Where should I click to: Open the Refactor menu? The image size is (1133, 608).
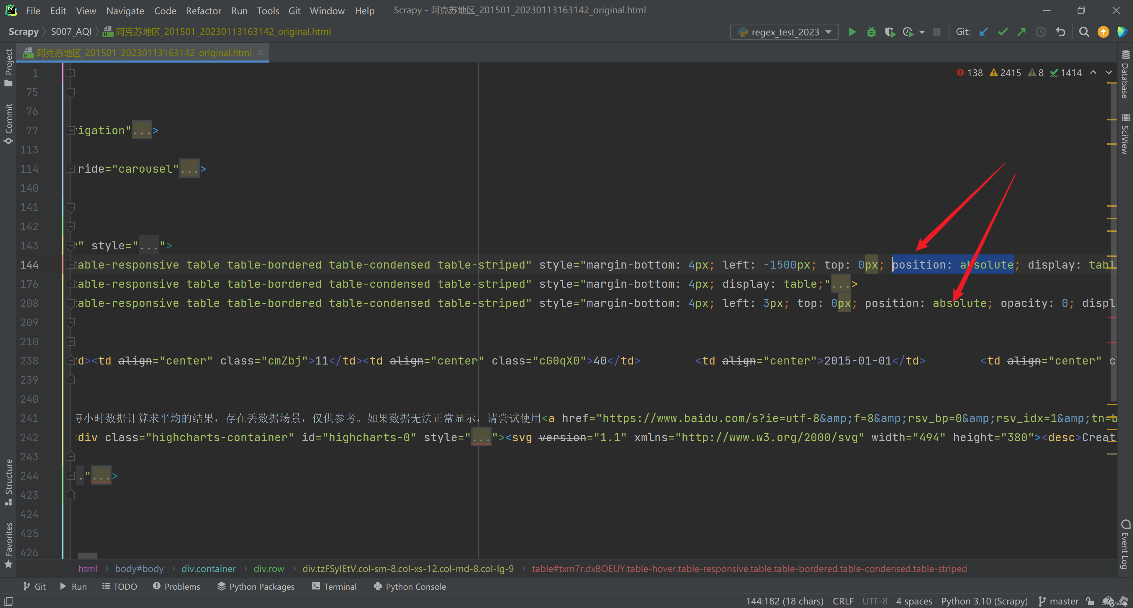point(203,11)
